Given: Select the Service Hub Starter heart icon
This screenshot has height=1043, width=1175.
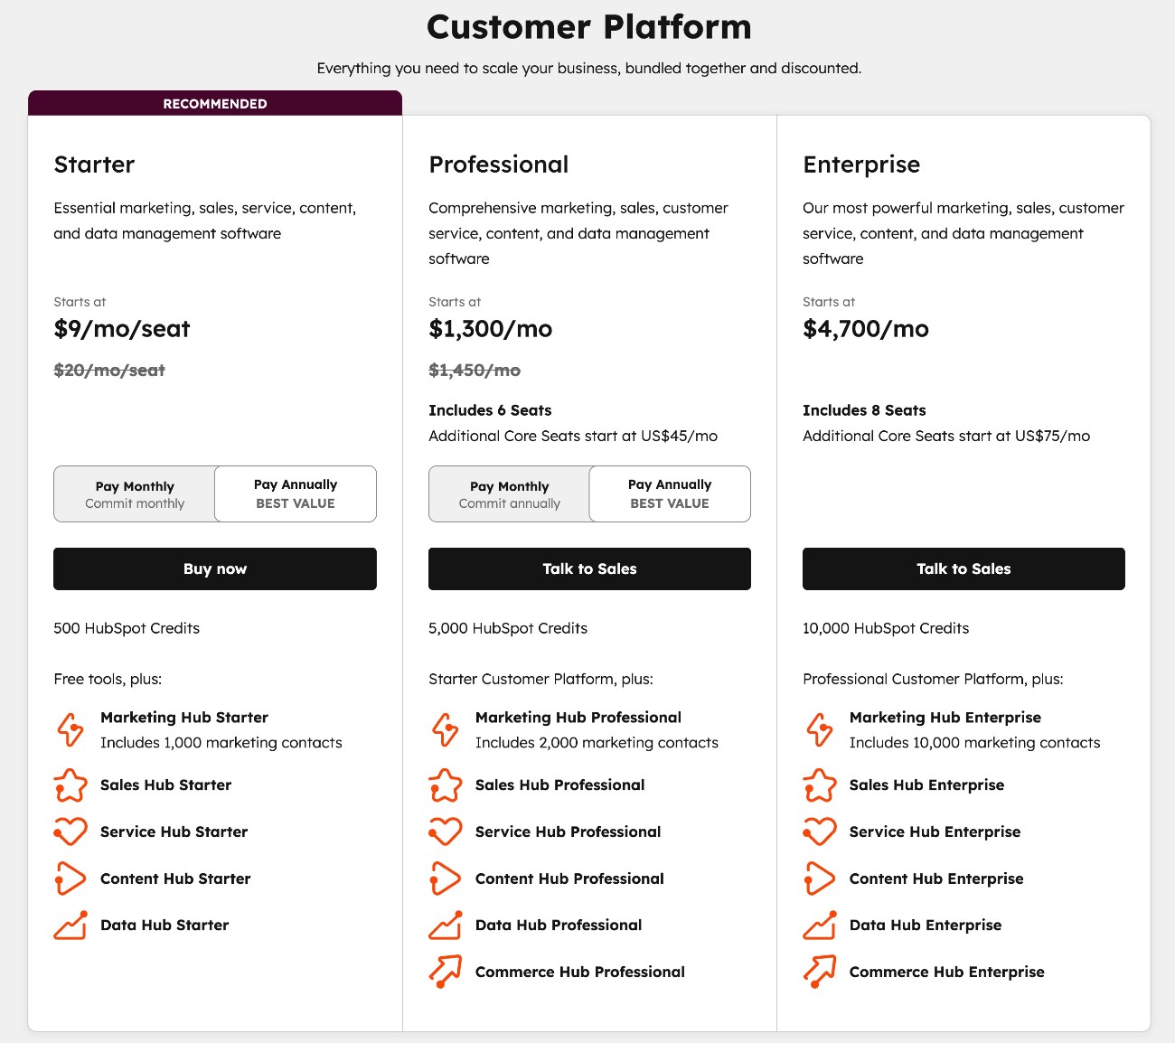Looking at the screenshot, I should coord(70,831).
